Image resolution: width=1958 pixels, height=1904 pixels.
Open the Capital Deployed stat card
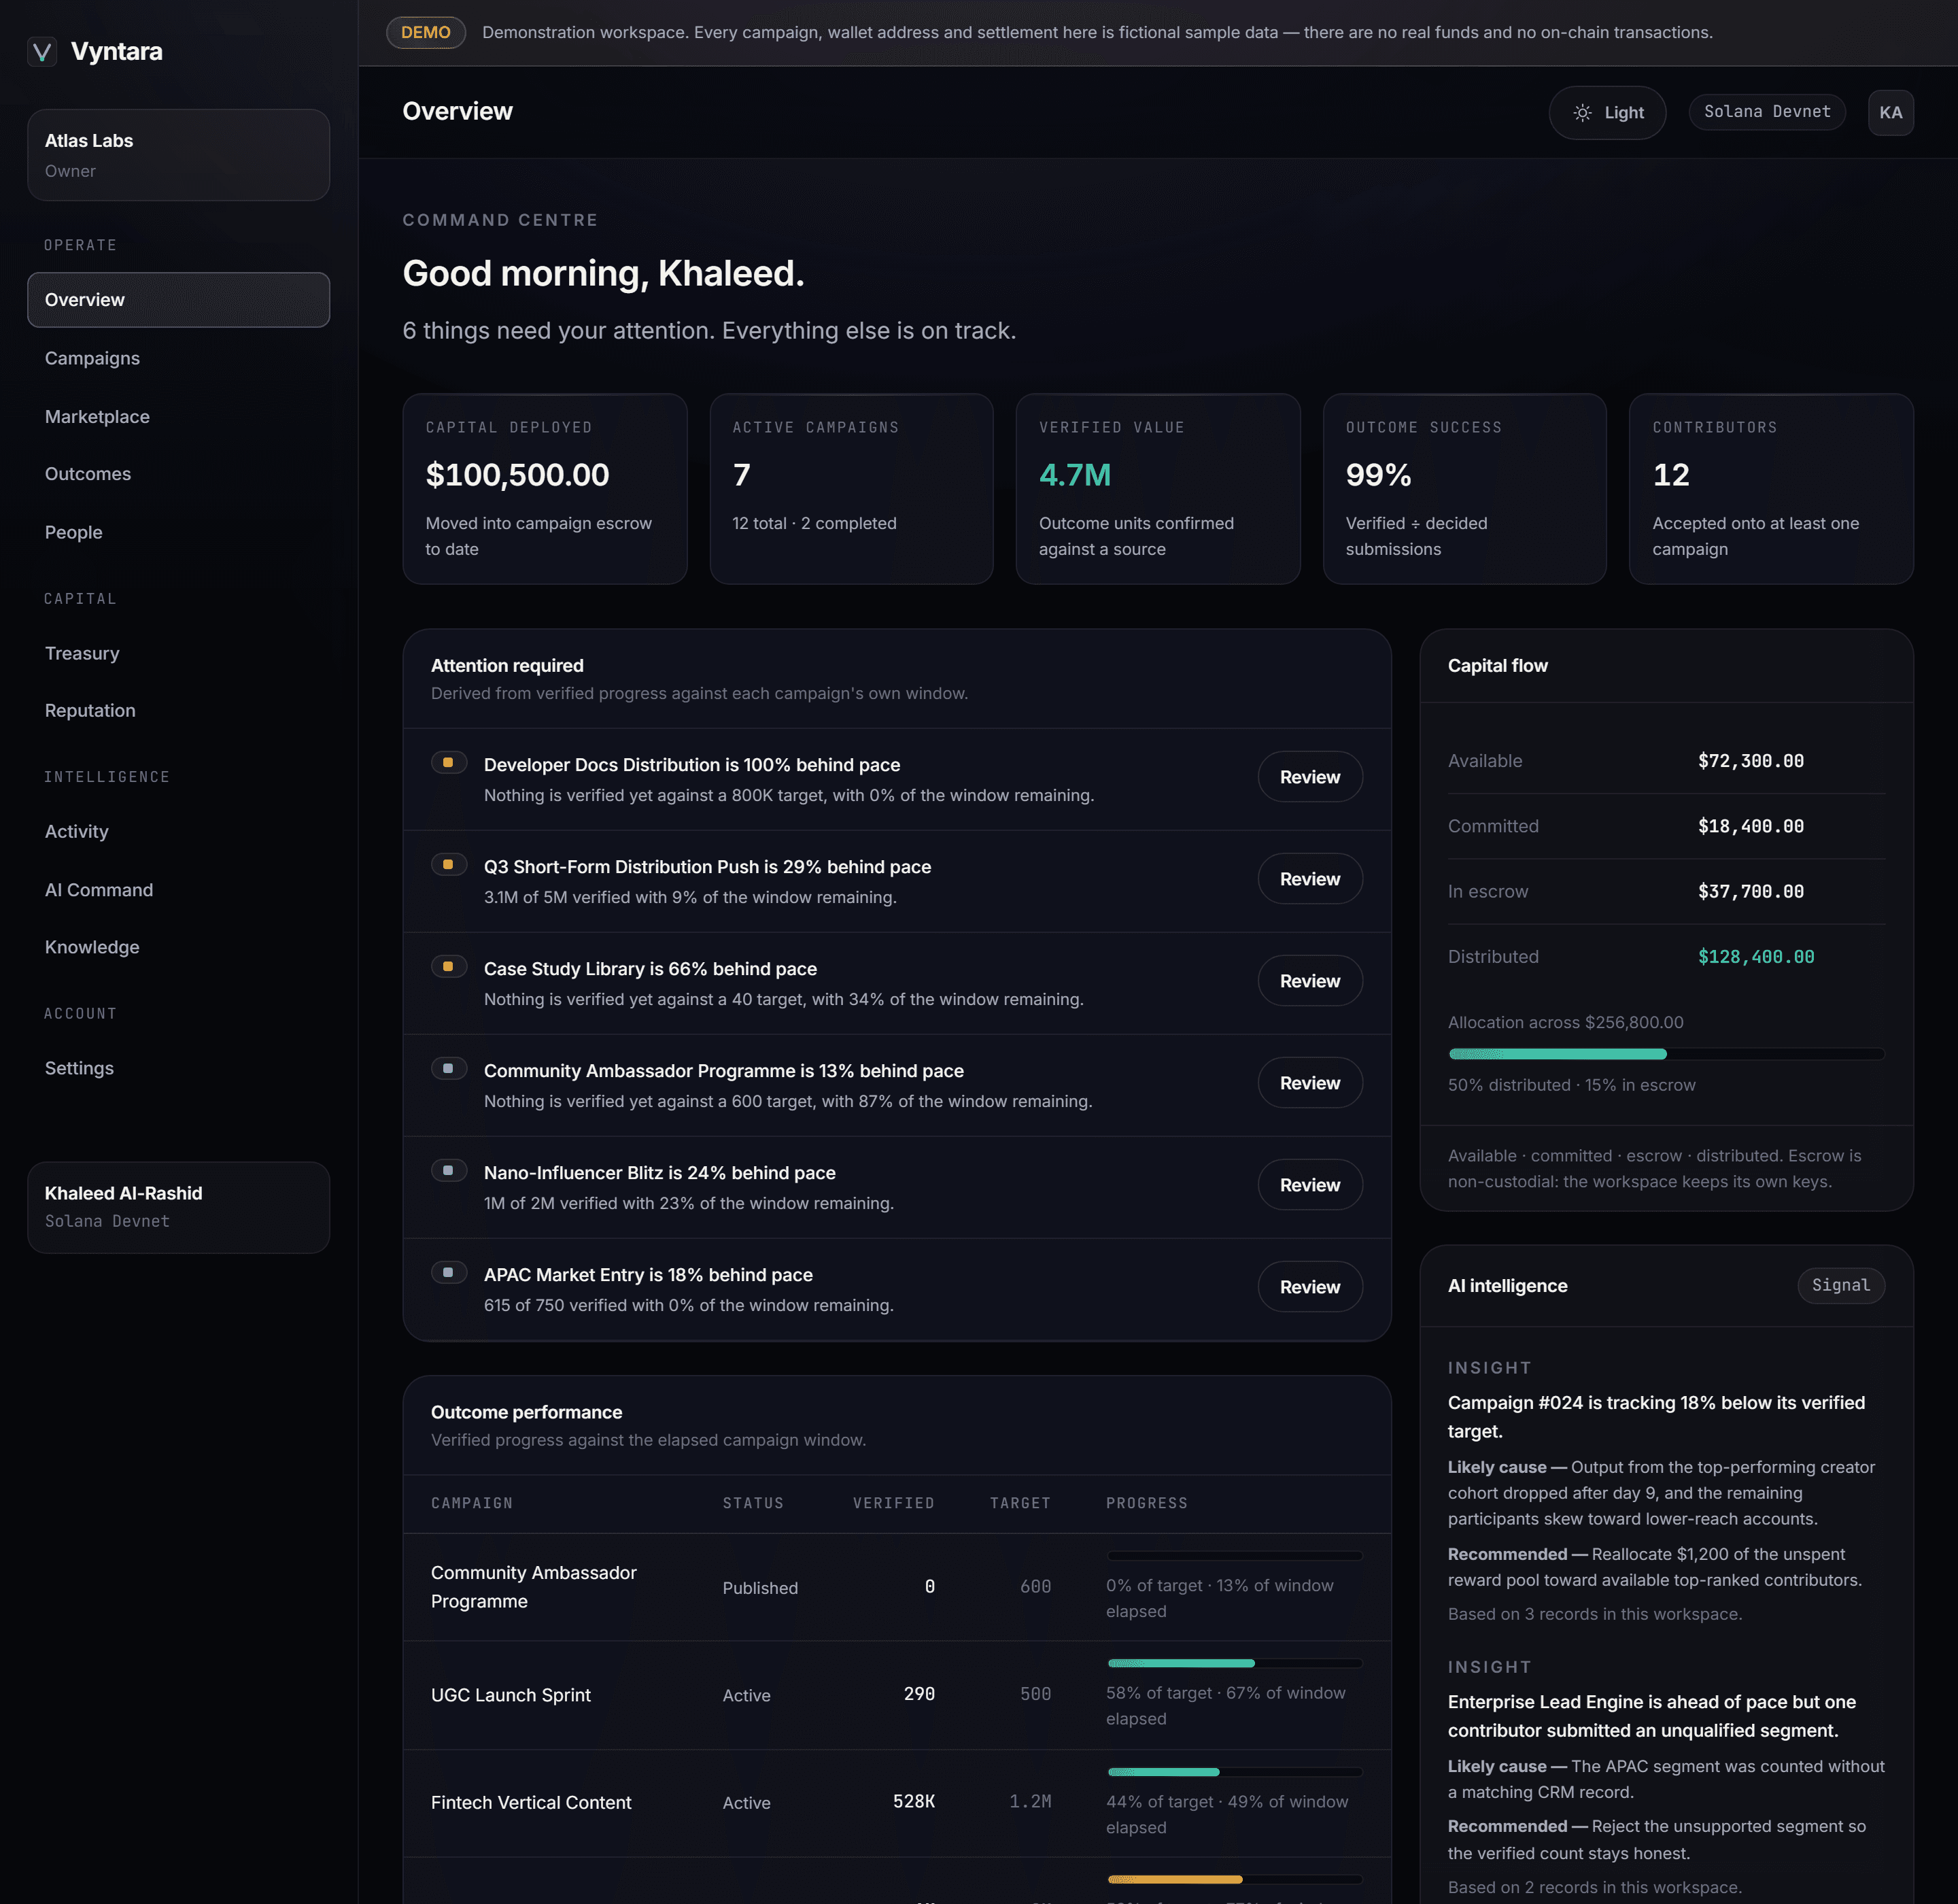point(545,489)
